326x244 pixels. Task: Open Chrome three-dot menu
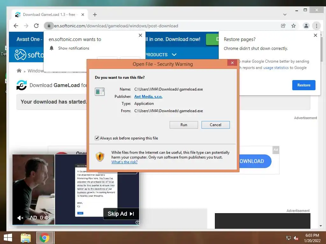316,26
